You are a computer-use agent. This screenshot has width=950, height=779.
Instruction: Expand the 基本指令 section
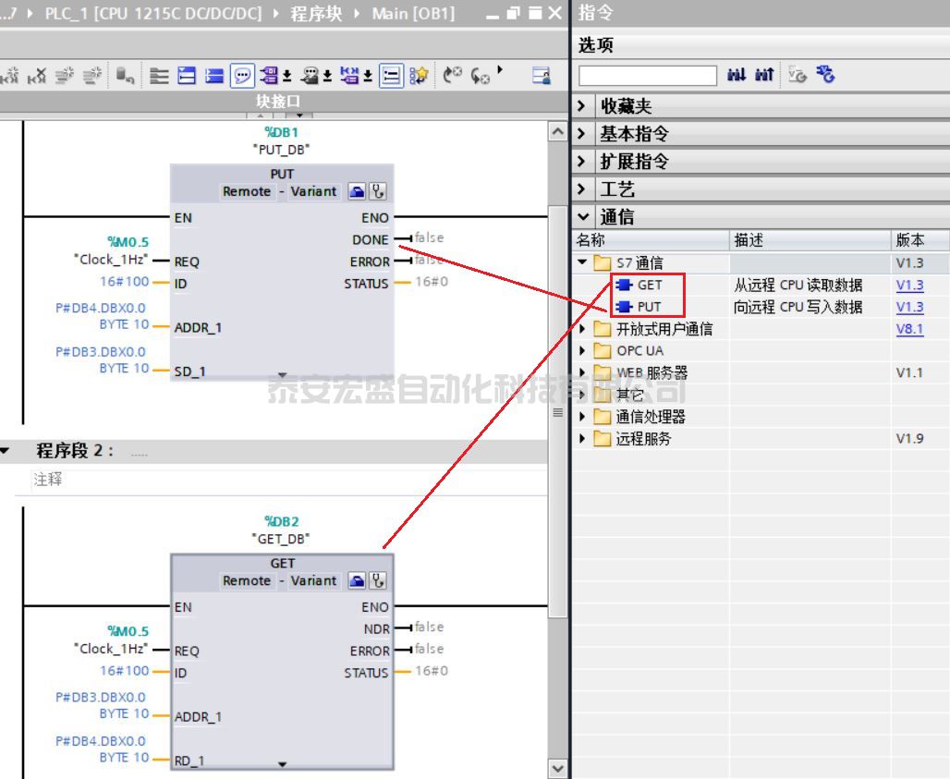582,134
